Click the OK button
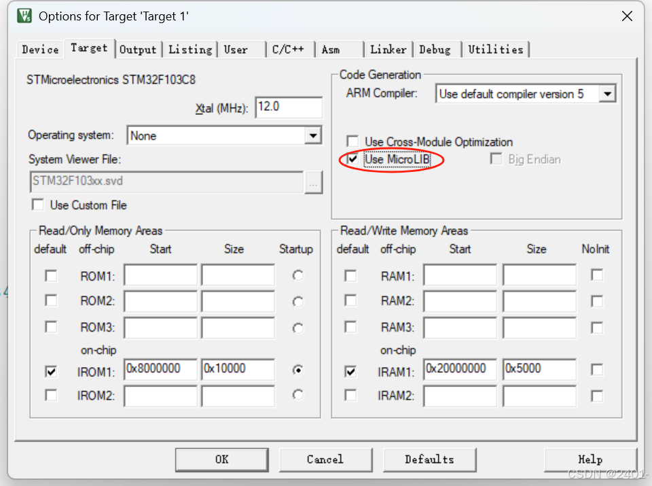Viewport: 652px width, 486px height. pyautogui.click(x=221, y=459)
